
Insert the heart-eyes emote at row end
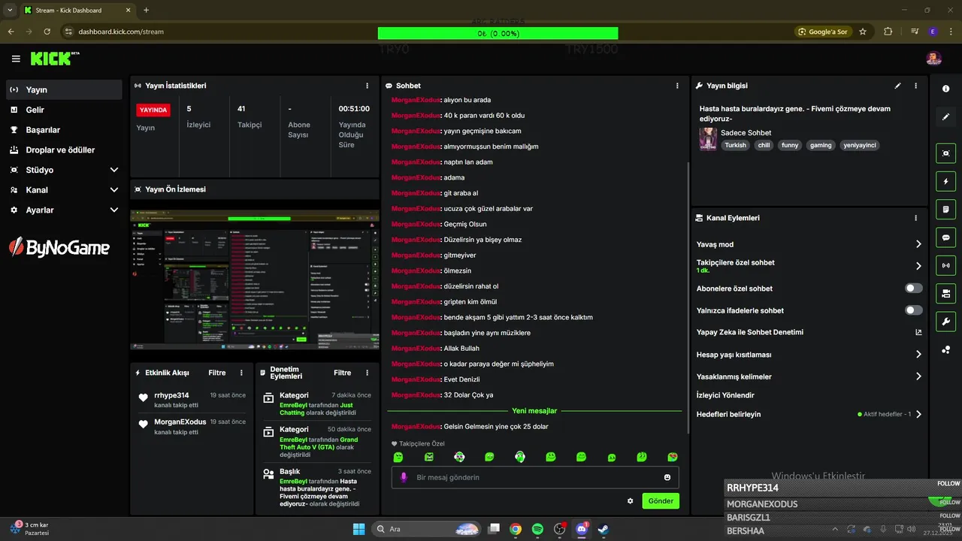click(673, 457)
